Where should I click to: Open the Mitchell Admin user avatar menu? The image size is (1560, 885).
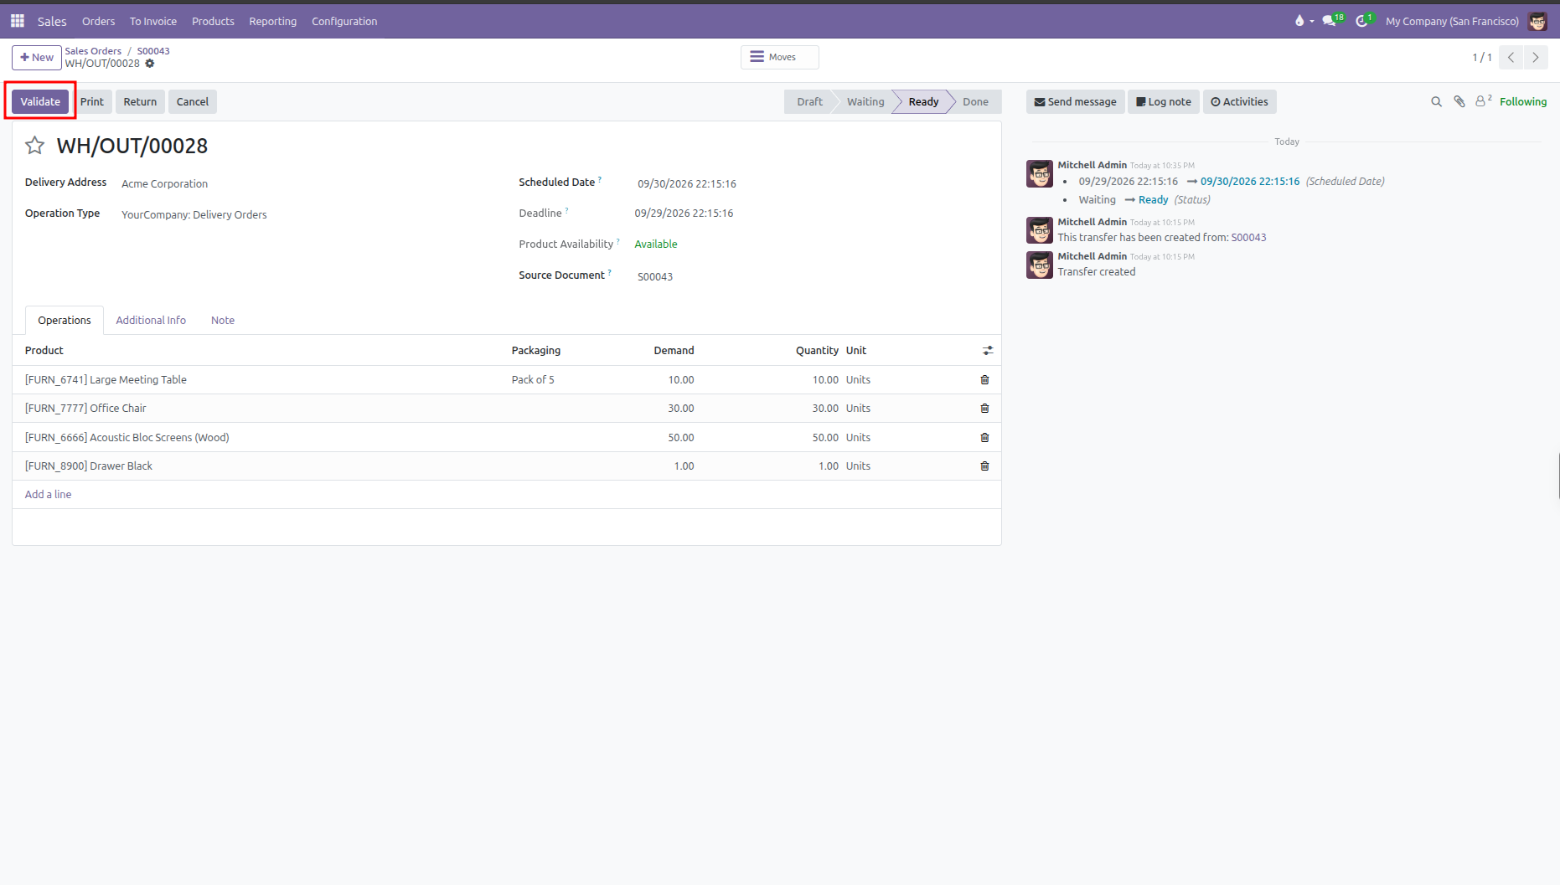(x=1537, y=21)
